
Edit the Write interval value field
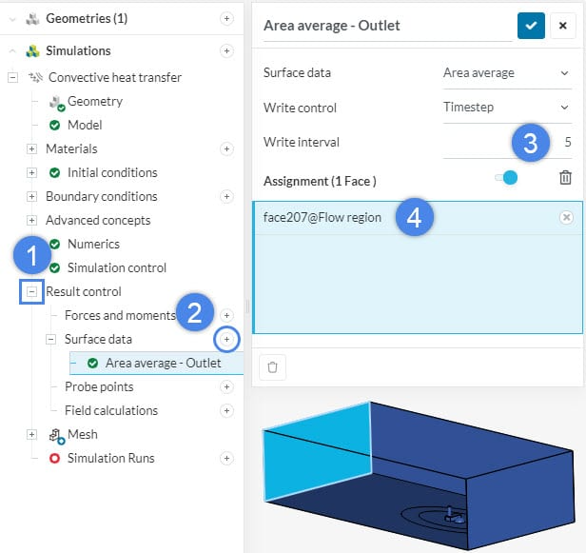507,142
